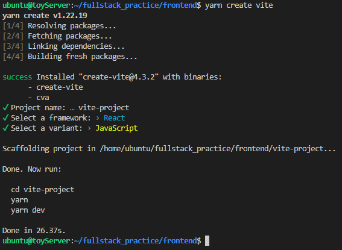342x250 pixels.
Task: Click the 'cd vite-project' command
Action: [43, 190]
